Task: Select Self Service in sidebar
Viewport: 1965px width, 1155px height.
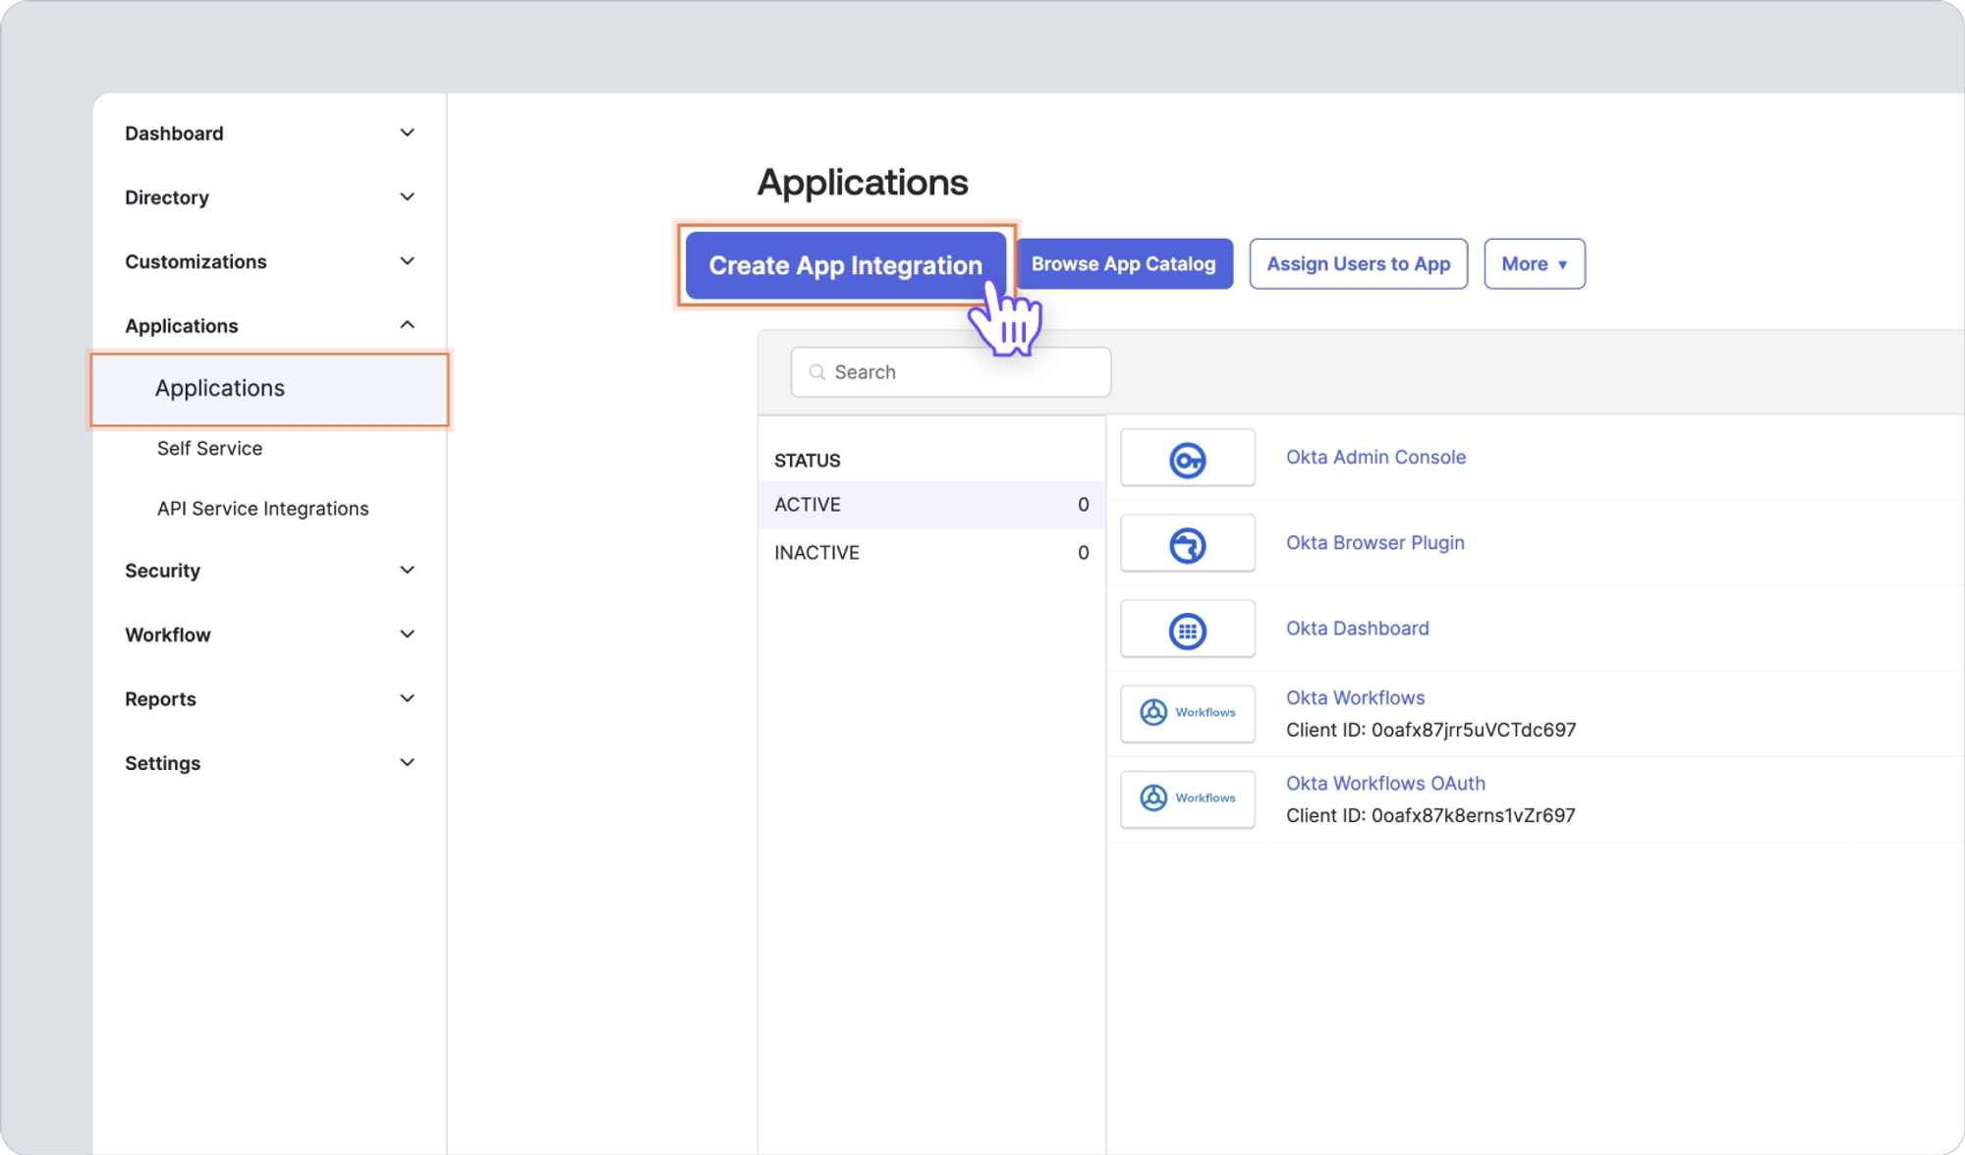Action: point(209,449)
